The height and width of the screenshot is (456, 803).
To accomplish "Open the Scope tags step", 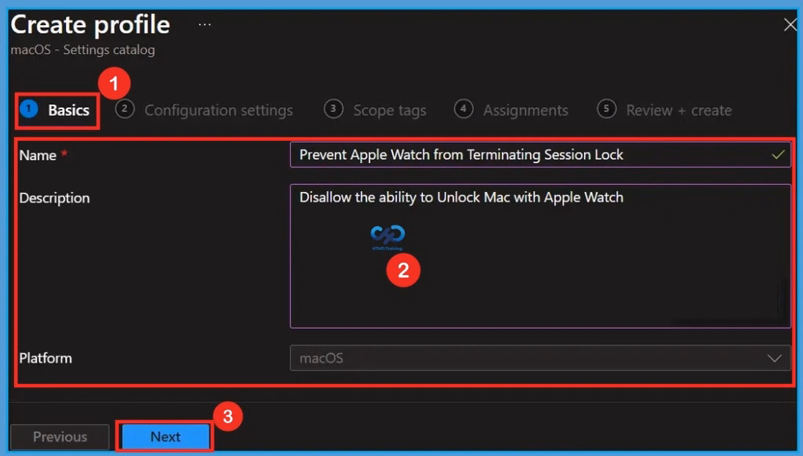I will pyautogui.click(x=375, y=110).
